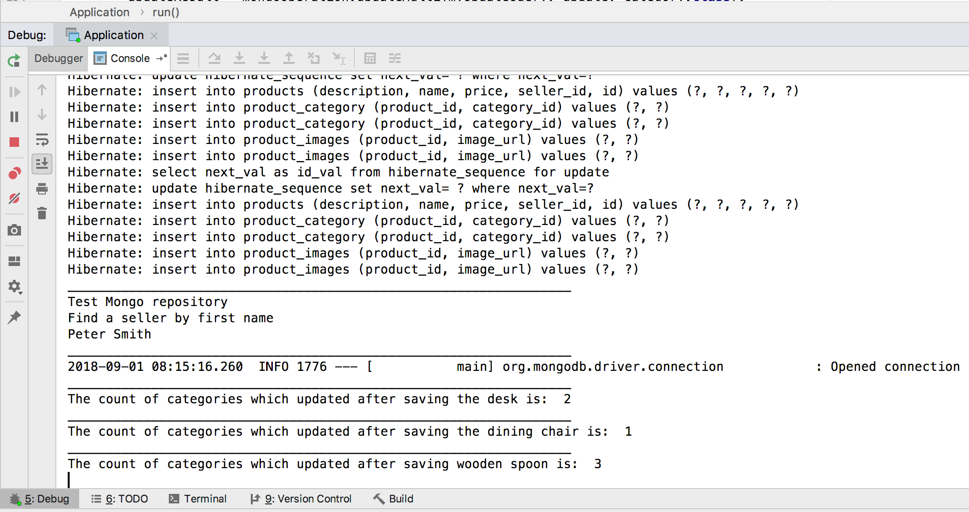This screenshot has height=512, width=969.
Task: Stop the debug session
Action: click(14, 142)
